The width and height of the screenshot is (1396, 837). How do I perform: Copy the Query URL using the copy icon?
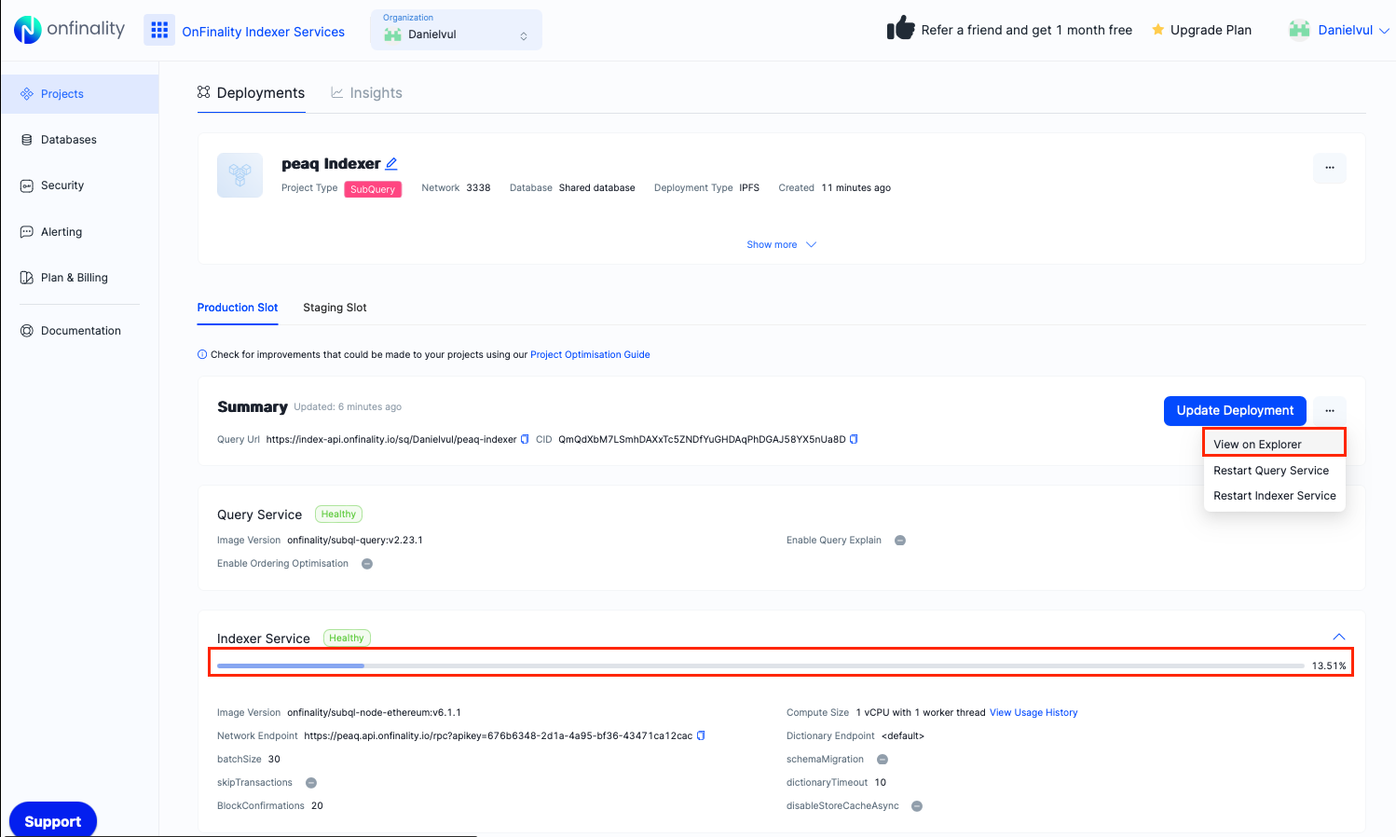click(x=523, y=438)
